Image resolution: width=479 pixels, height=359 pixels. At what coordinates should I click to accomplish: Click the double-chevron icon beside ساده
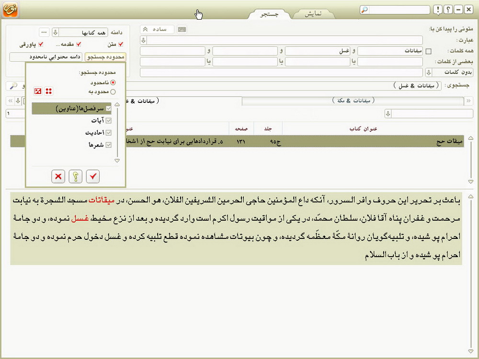click(x=146, y=29)
